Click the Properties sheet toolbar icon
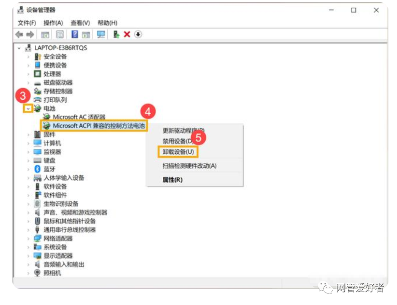The height and width of the screenshot is (305, 397). coord(60,34)
